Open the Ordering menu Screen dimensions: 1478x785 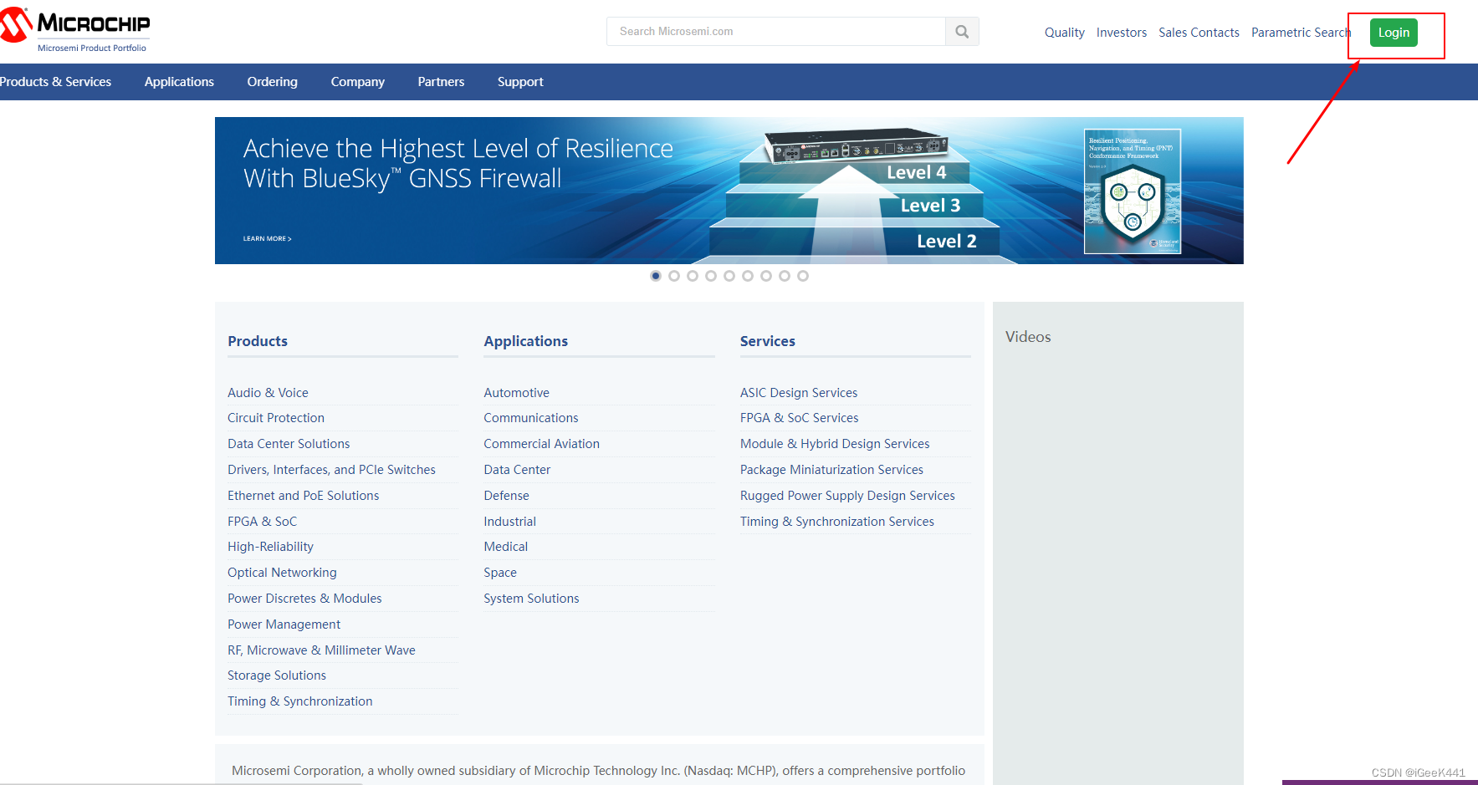coord(272,82)
